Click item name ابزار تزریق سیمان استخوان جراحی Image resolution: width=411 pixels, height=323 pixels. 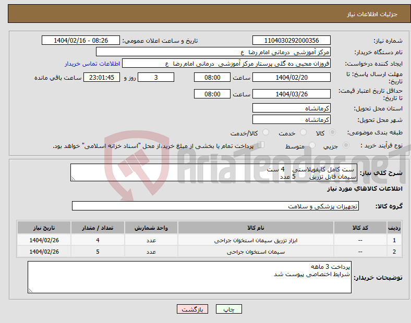coord(256,240)
